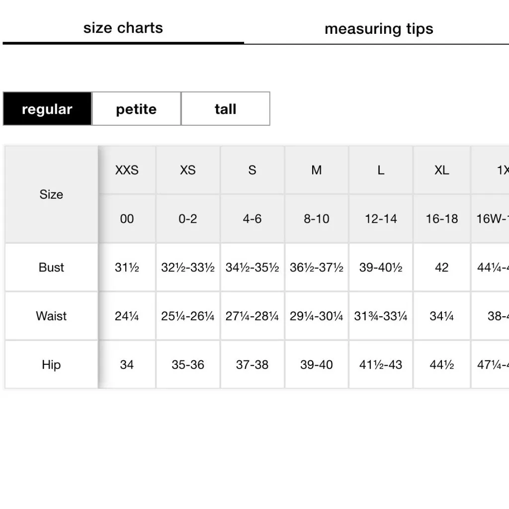509x509 pixels.
Task: Click the Bust row label
Action: (51, 267)
